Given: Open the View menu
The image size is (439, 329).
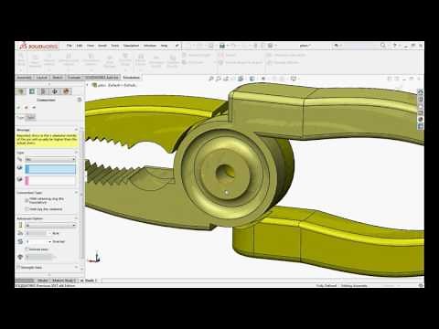Looking at the screenshot, I should tap(91, 46).
